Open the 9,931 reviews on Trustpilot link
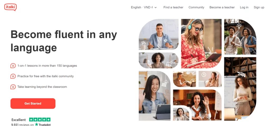The image size is (270, 126). coord(31,125)
